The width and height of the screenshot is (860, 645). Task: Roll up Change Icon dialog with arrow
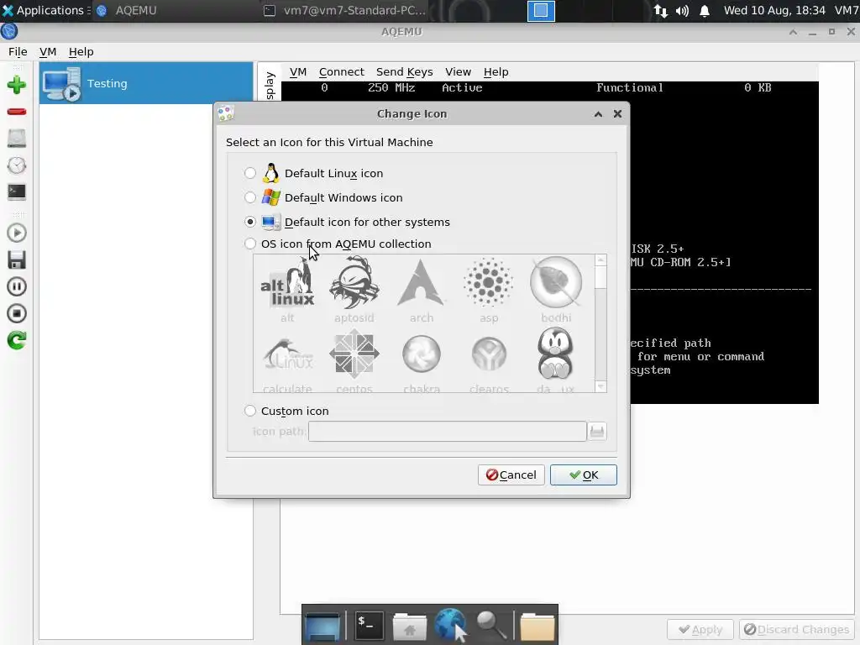coord(598,114)
